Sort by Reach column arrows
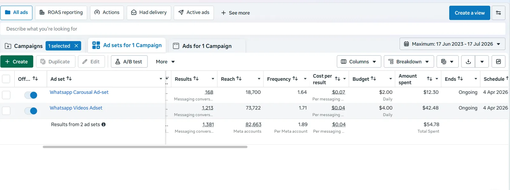Image resolution: width=510 pixels, height=190 pixels. 239,79
